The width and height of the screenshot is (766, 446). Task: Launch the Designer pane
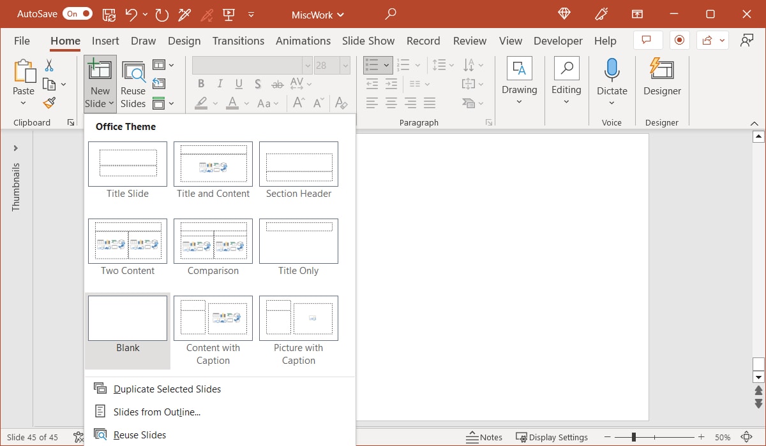[x=661, y=78]
